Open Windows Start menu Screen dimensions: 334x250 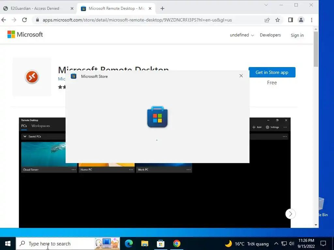coord(8,243)
